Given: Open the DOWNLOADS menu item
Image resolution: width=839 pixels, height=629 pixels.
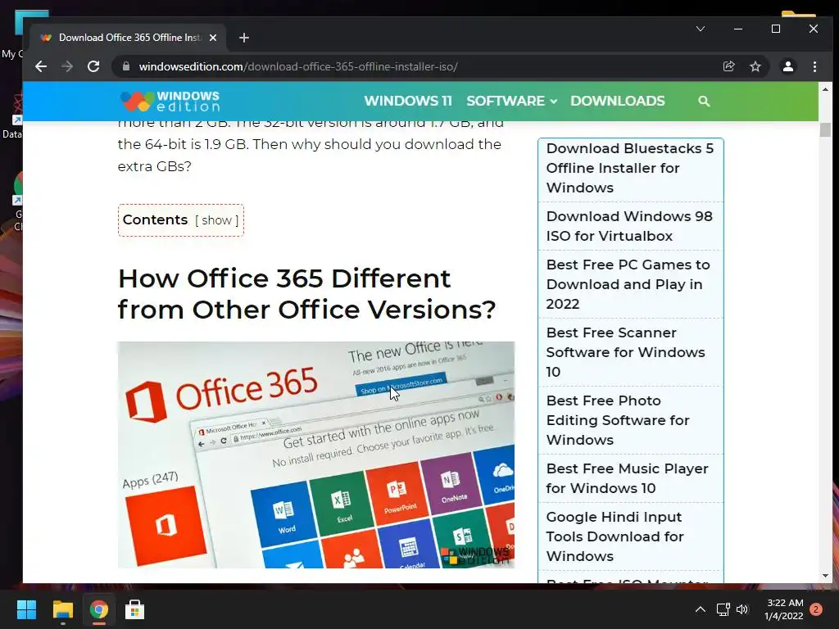Looking at the screenshot, I should (618, 101).
